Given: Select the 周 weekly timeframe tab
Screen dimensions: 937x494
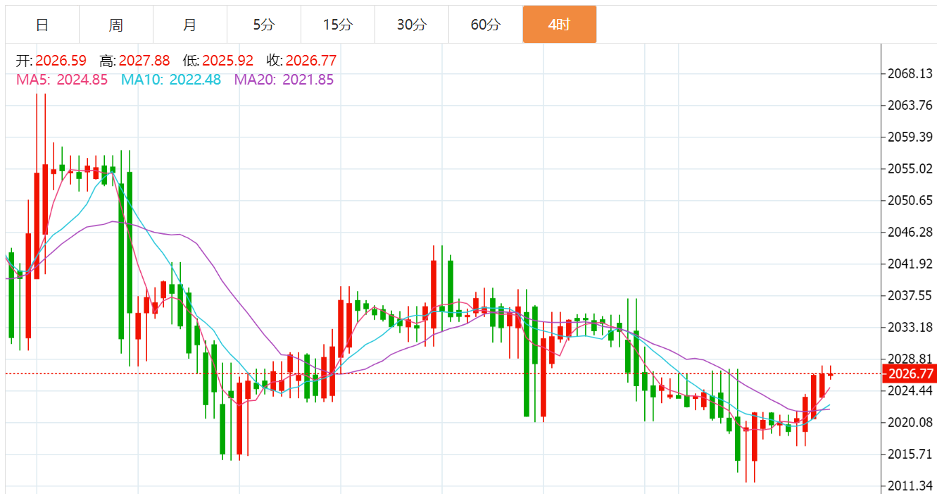Looking at the screenshot, I should pos(116,25).
